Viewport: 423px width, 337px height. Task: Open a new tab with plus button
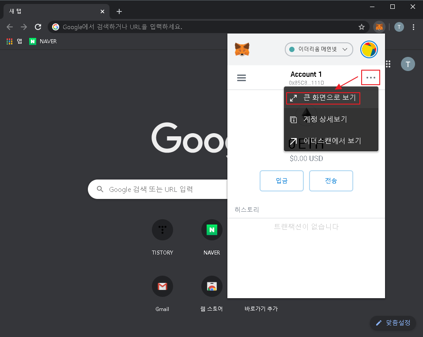pyautogui.click(x=119, y=11)
